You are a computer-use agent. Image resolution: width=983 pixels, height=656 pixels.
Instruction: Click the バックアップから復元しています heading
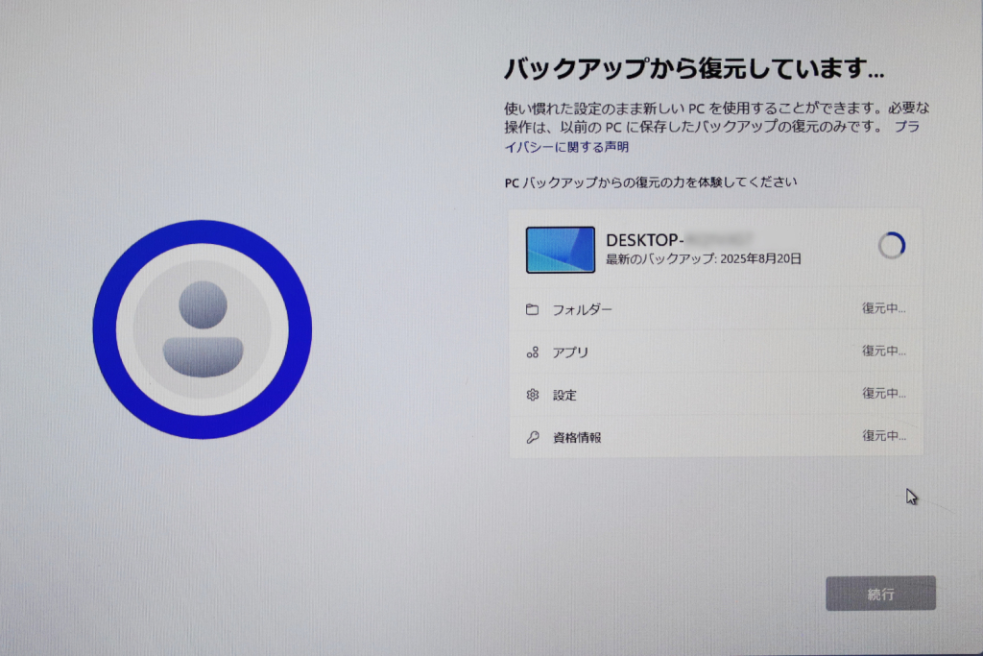point(693,70)
